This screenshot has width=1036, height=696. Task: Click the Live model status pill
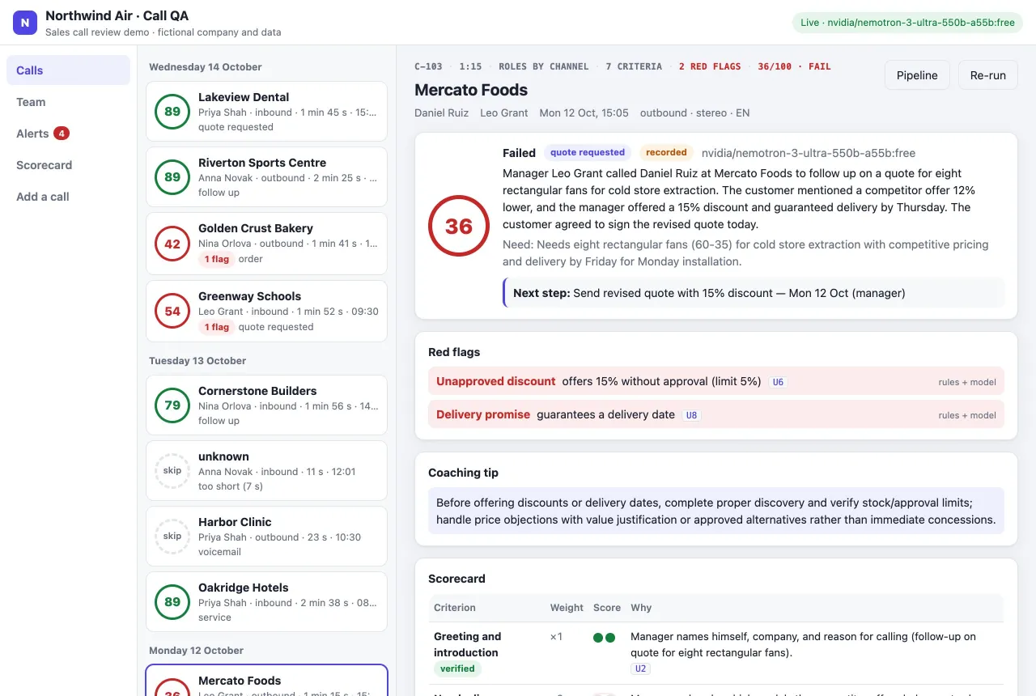point(907,23)
